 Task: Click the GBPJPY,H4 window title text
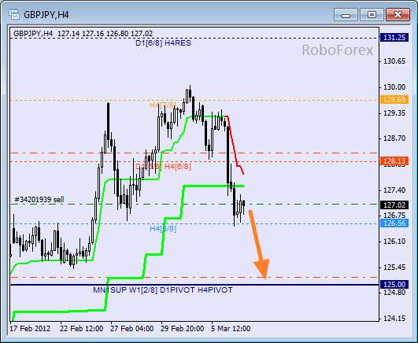[x=46, y=15]
